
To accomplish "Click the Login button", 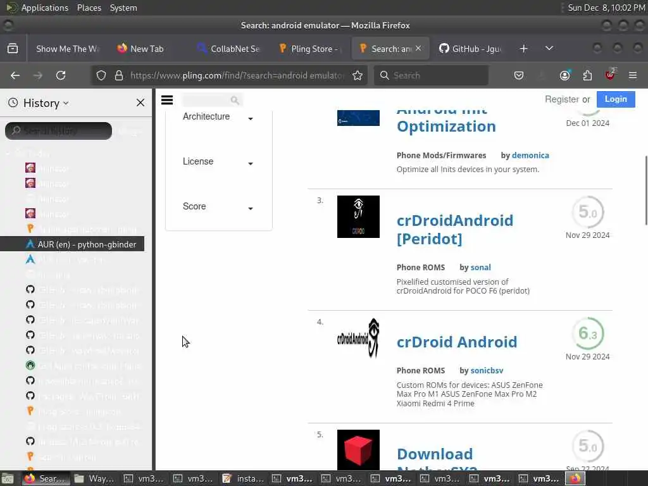I will (x=616, y=99).
